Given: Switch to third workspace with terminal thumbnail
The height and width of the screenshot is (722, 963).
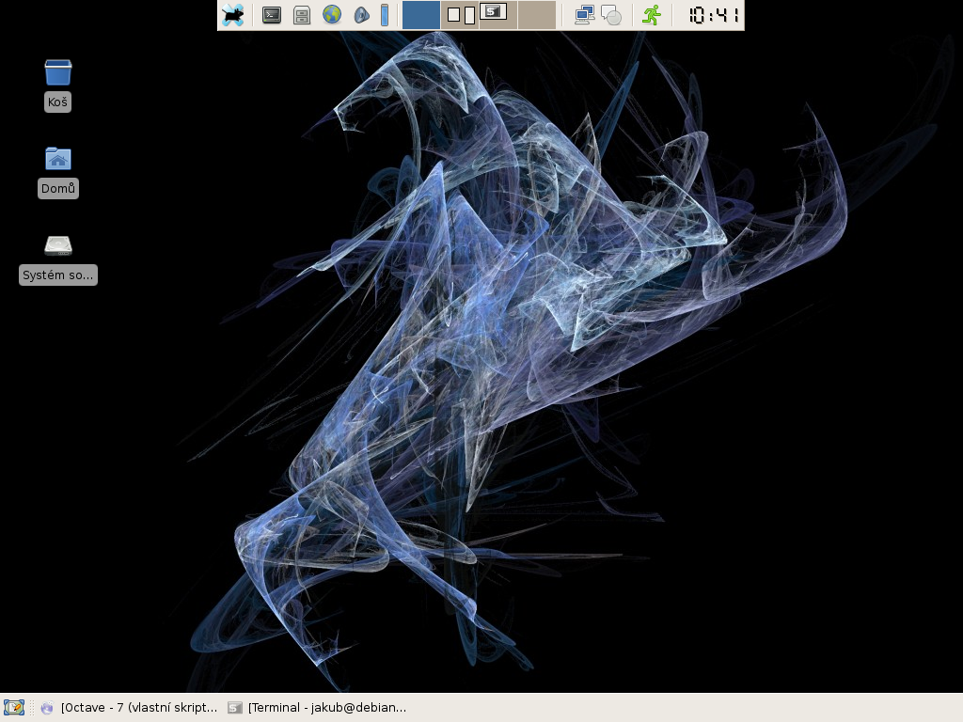Looking at the screenshot, I should (498, 15).
